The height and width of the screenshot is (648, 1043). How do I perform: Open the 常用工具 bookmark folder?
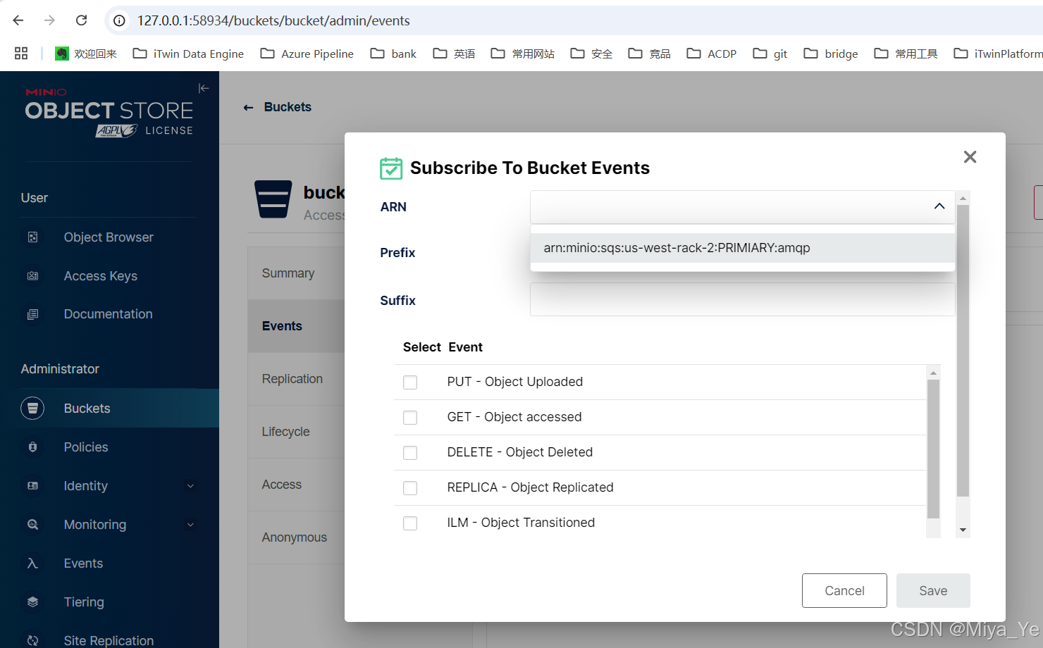pos(906,54)
